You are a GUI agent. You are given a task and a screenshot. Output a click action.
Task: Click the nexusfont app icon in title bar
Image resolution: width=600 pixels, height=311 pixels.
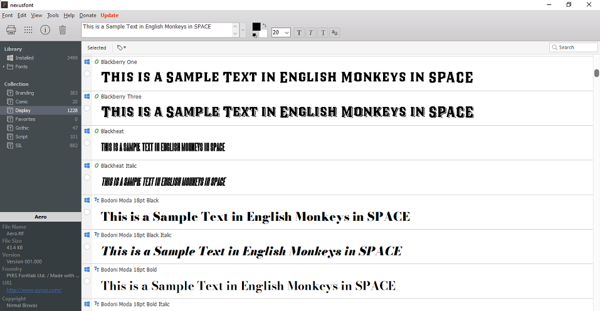[x=4, y=4]
